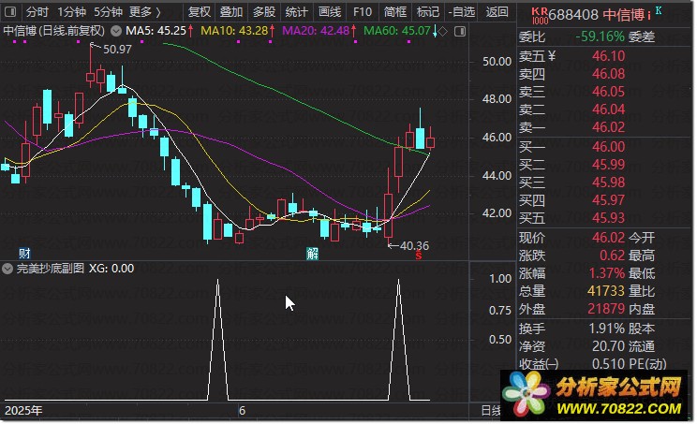
Task: Click the 叠加 overlay button
Action: pyautogui.click(x=231, y=12)
